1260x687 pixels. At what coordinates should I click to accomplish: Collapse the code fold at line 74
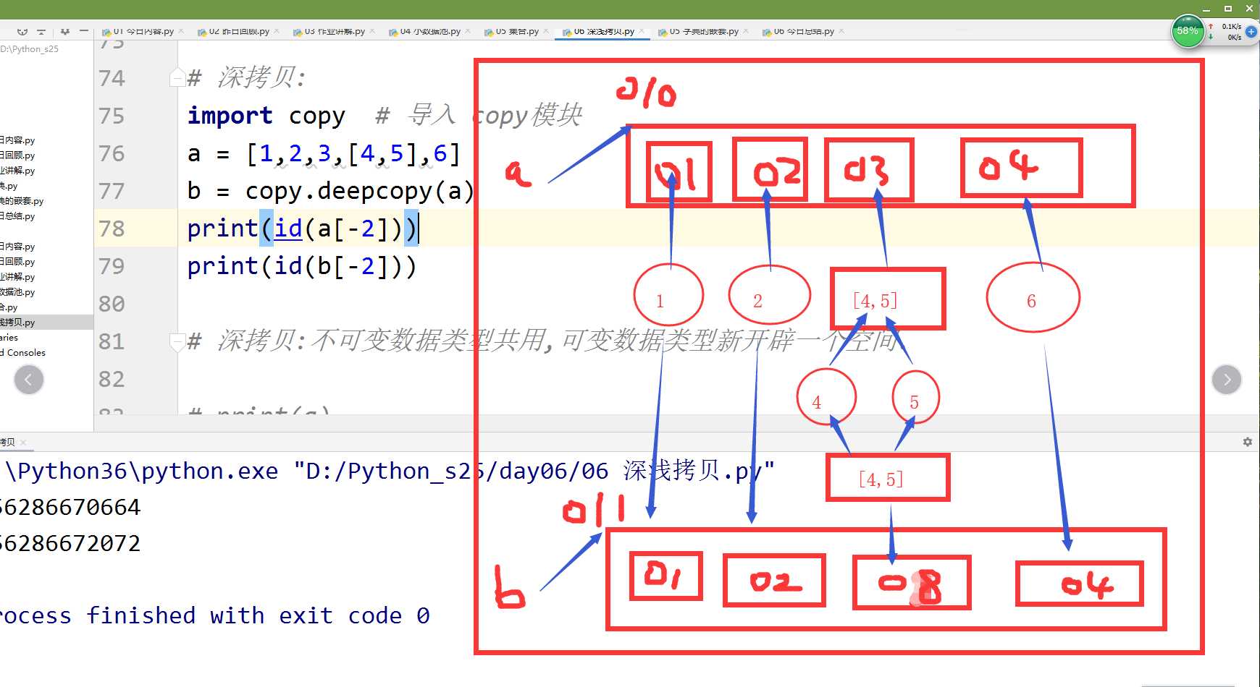pos(177,77)
